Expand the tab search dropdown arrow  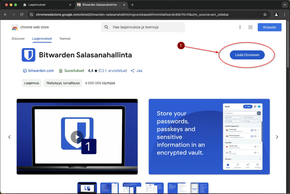285,5
